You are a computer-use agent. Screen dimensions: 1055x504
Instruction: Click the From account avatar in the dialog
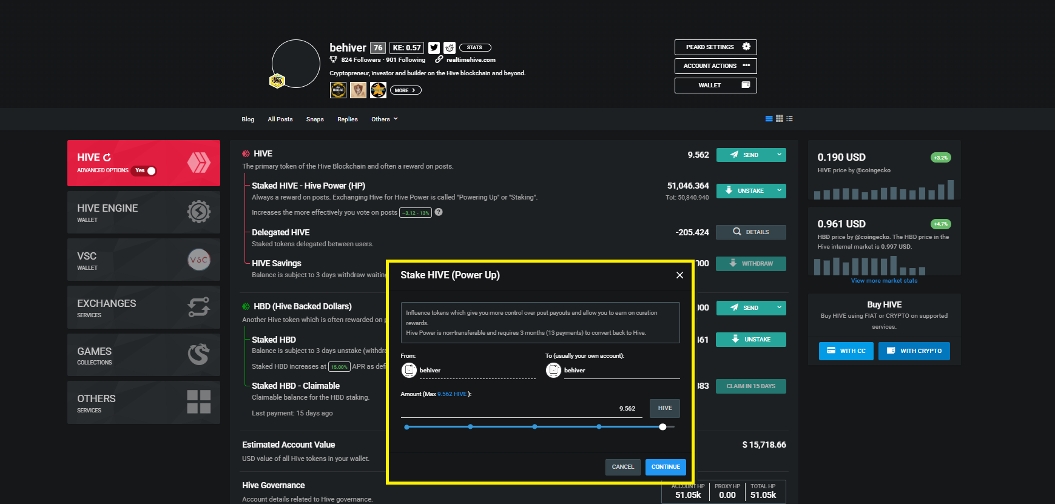[x=410, y=370]
